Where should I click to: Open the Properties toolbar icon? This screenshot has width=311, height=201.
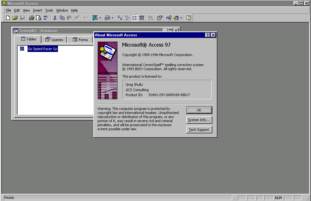tap(160, 18)
